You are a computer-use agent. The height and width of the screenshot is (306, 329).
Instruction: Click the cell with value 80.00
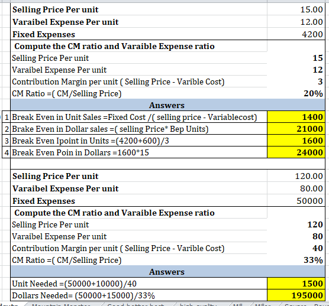pyautogui.click(x=296, y=188)
